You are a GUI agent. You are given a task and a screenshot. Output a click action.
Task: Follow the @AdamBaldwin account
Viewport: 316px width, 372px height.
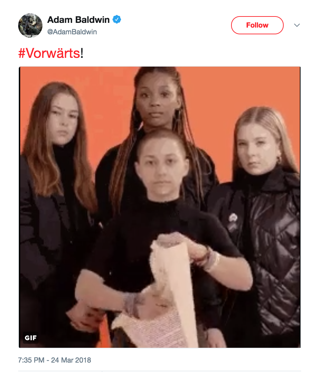257,25
